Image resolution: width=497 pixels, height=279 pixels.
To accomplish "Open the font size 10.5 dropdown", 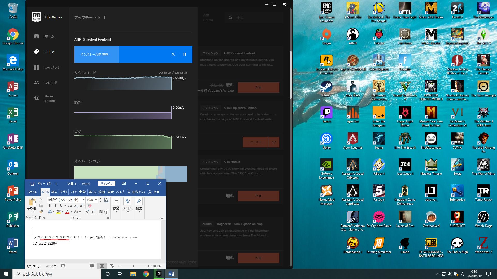I will click(96, 200).
